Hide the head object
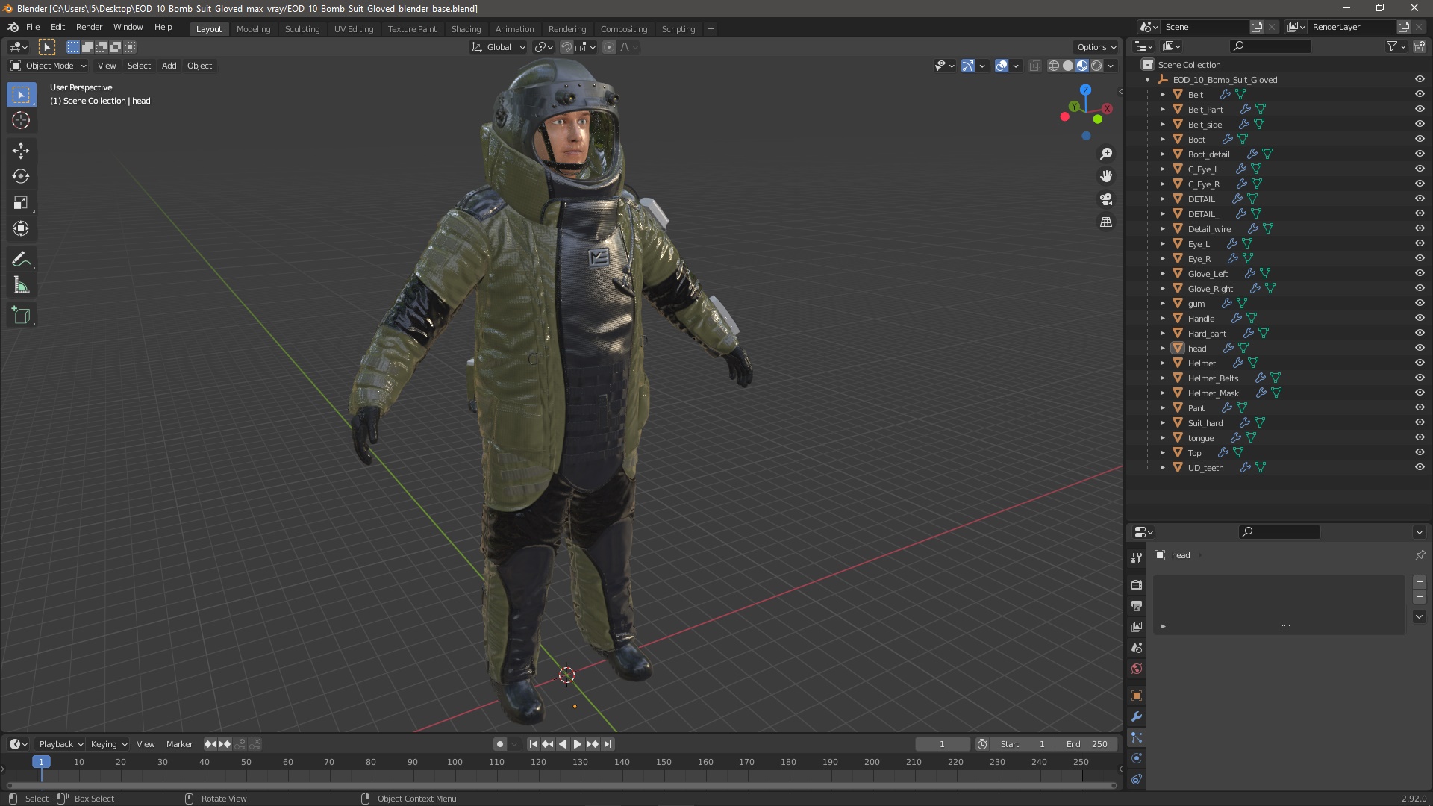 coord(1420,349)
